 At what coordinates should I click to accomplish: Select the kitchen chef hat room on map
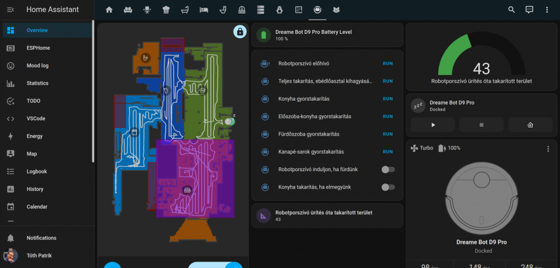point(202,90)
